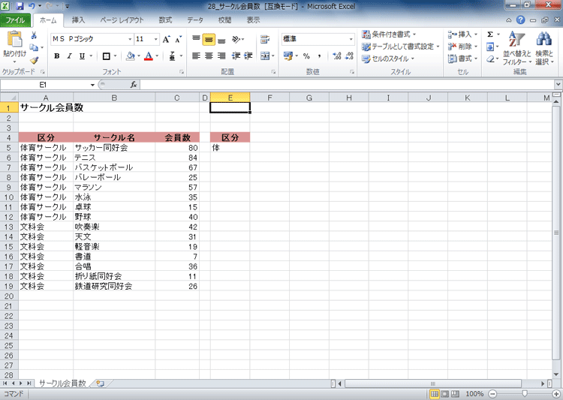
Task: Switch to Page Break Preview in status bar
Action: 455,394
